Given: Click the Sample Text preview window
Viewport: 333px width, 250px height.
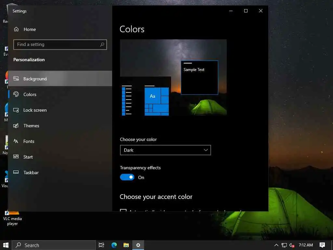Looking at the screenshot, I should pyautogui.click(x=199, y=77).
